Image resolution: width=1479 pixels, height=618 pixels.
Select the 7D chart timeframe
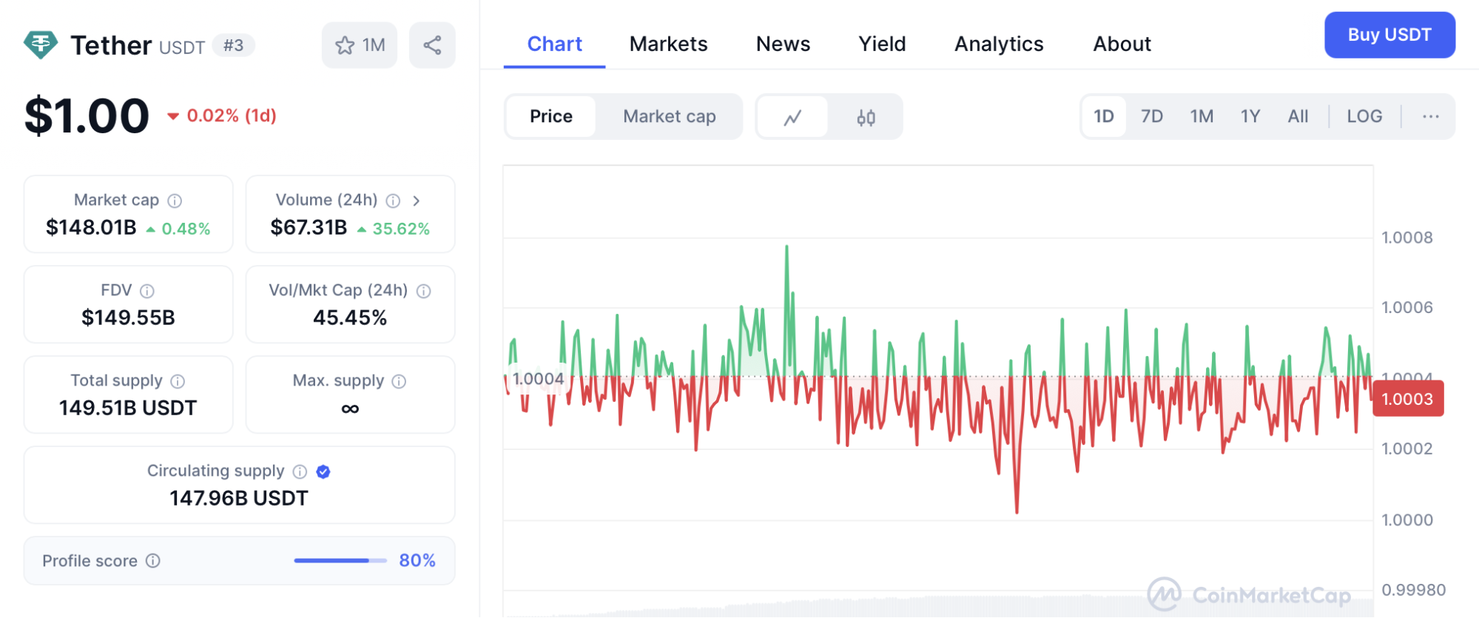coord(1151,116)
